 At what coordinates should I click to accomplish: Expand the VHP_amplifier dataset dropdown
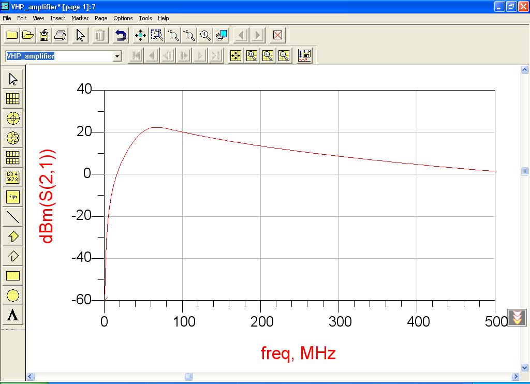point(117,56)
